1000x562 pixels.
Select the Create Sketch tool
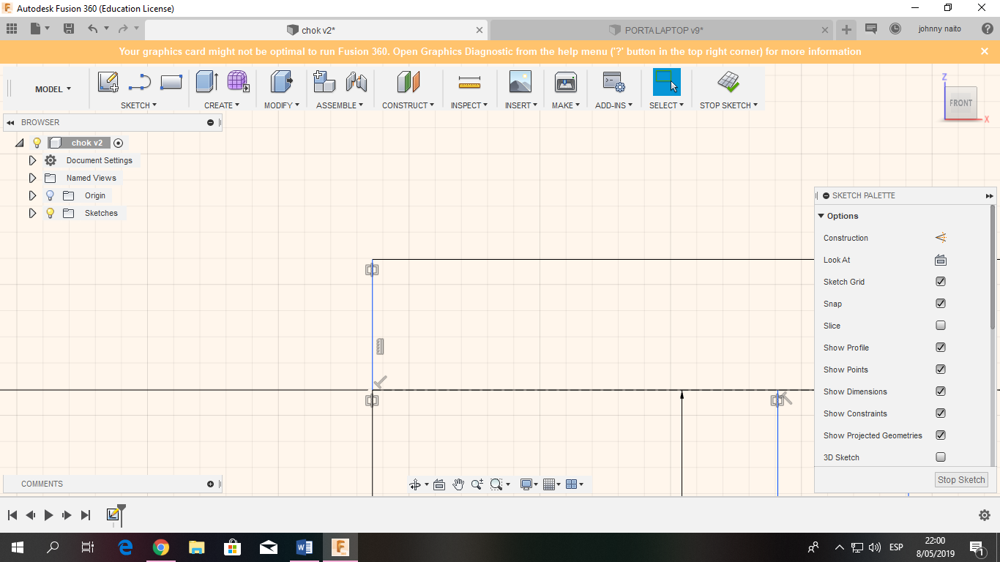click(108, 82)
